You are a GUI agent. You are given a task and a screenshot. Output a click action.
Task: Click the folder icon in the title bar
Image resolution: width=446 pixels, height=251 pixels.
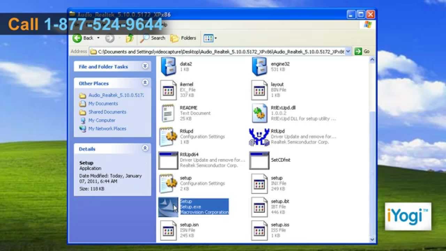pyautogui.click(x=72, y=14)
